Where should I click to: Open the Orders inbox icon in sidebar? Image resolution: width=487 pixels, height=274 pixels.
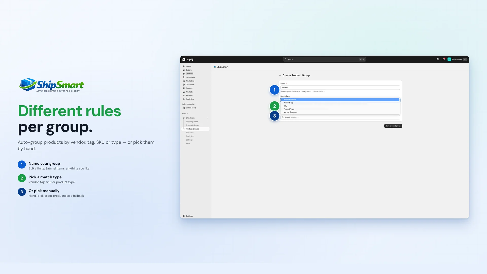click(184, 70)
